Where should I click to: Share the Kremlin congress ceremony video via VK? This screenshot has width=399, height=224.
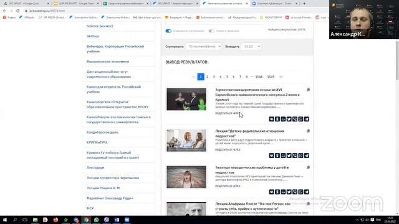point(272,119)
